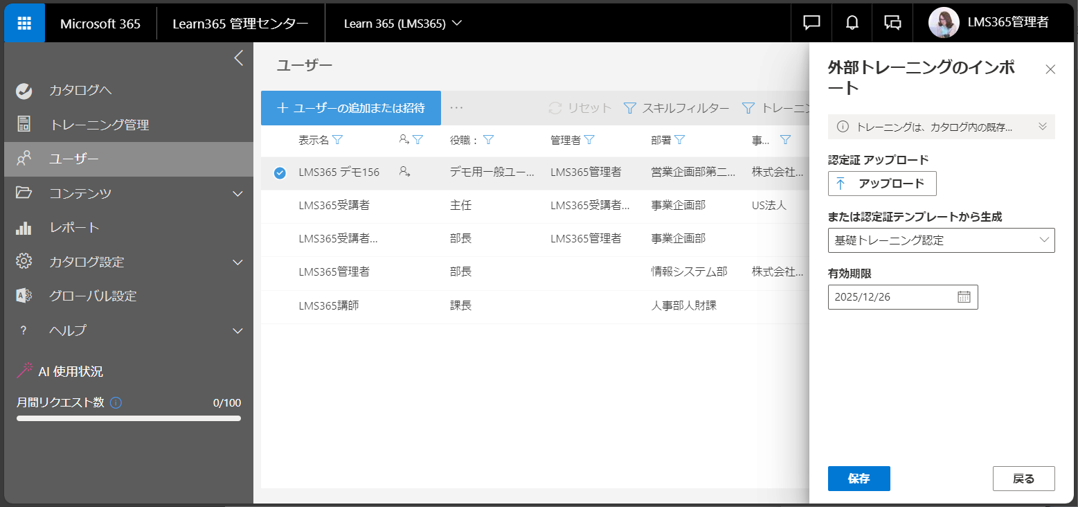Open the more actions ellipsis in toolbar

(456, 108)
